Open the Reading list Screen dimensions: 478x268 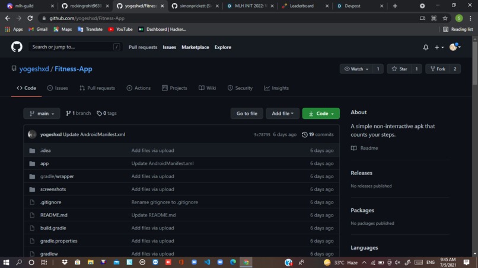[458, 29]
